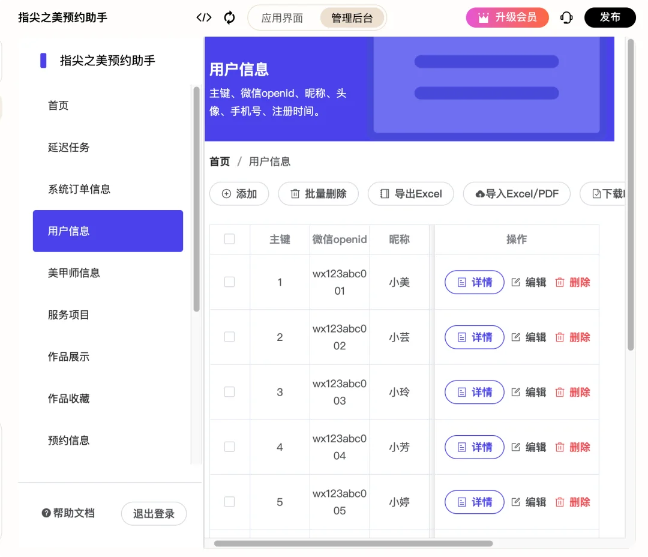Open the headset customer support icon
This screenshot has width=648, height=557.
pyautogui.click(x=566, y=17)
